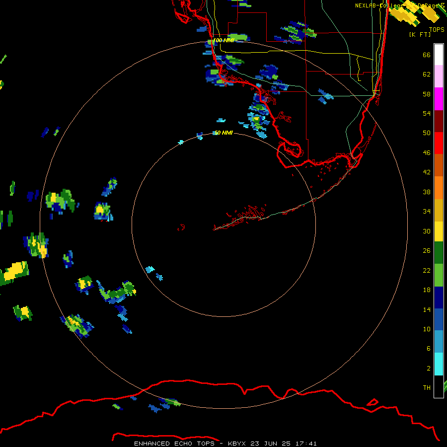Click the legend value 46

tap(427, 153)
